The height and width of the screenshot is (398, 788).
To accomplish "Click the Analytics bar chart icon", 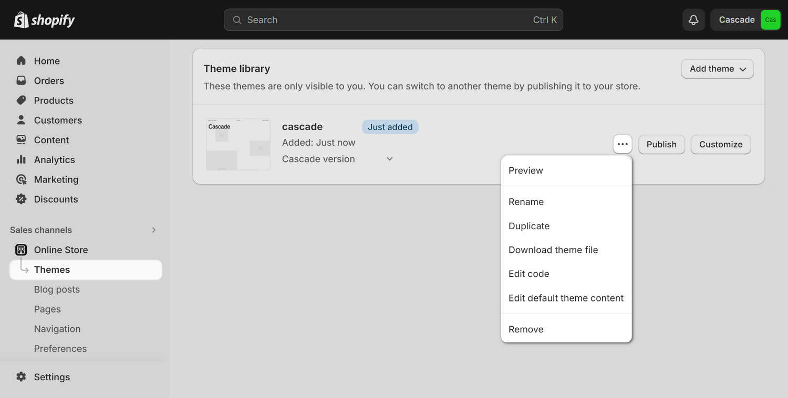I will tap(21, 159).
